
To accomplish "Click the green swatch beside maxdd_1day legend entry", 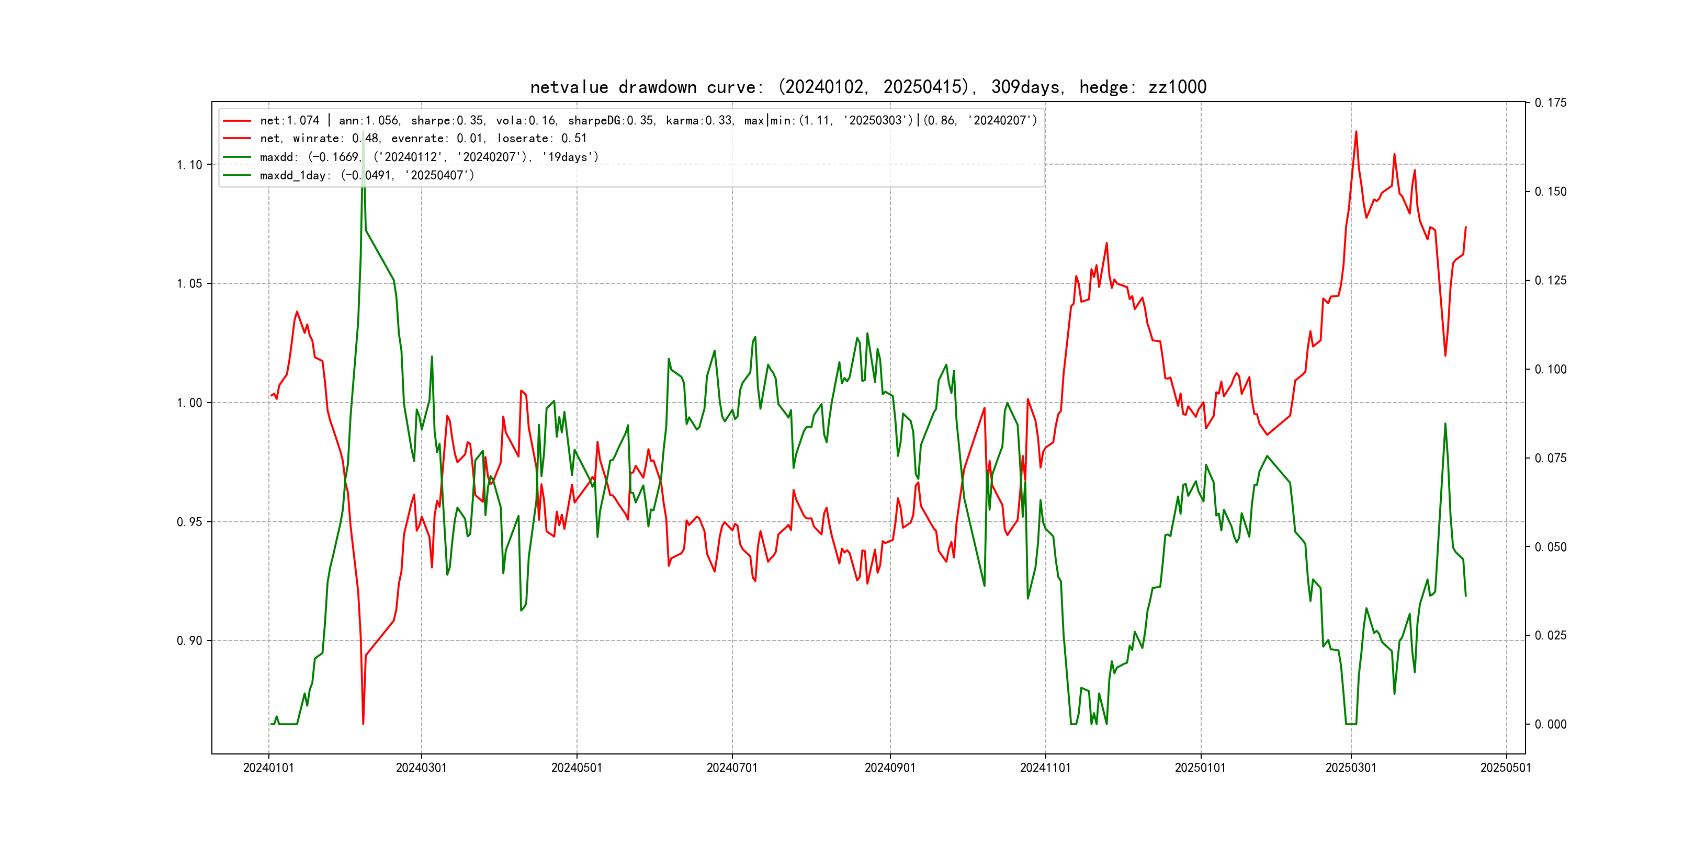I will tap(237, 176).
